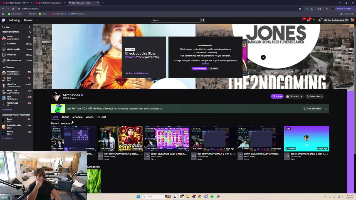
Task: Switch to The birth of Jon Zherka tab
Action: point(50,3)
